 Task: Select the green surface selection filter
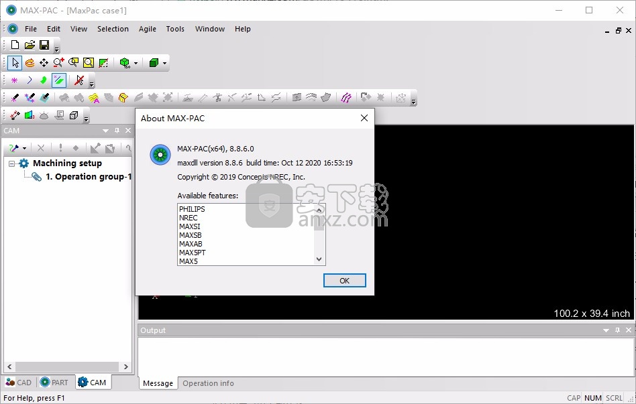[x=44, y=80]
